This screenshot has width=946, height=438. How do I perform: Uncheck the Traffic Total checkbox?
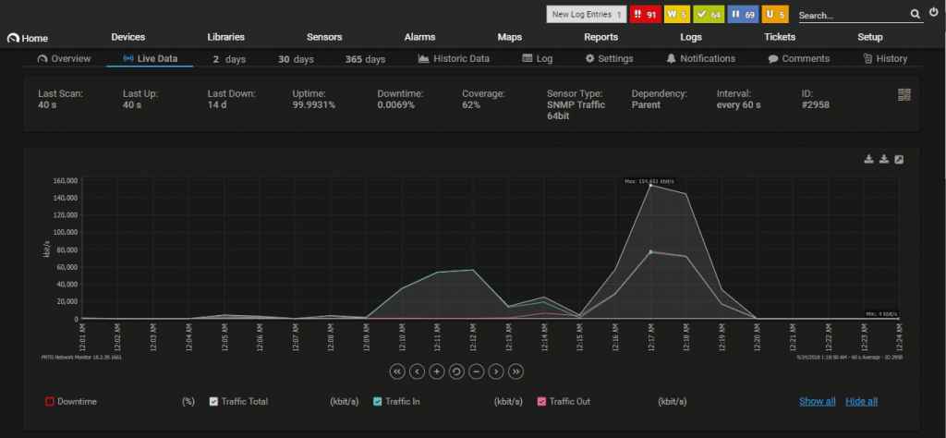213,402
